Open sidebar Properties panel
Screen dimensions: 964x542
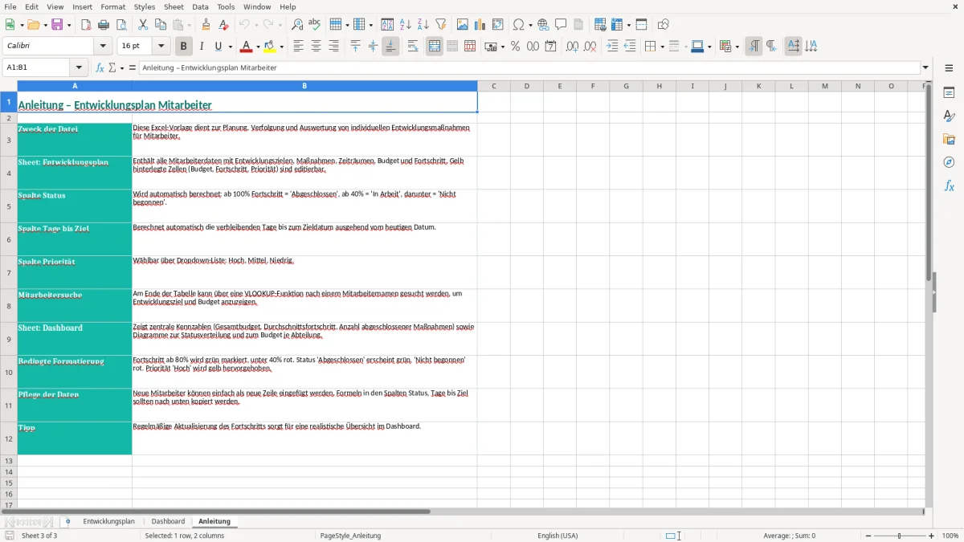tap(950, 92)
